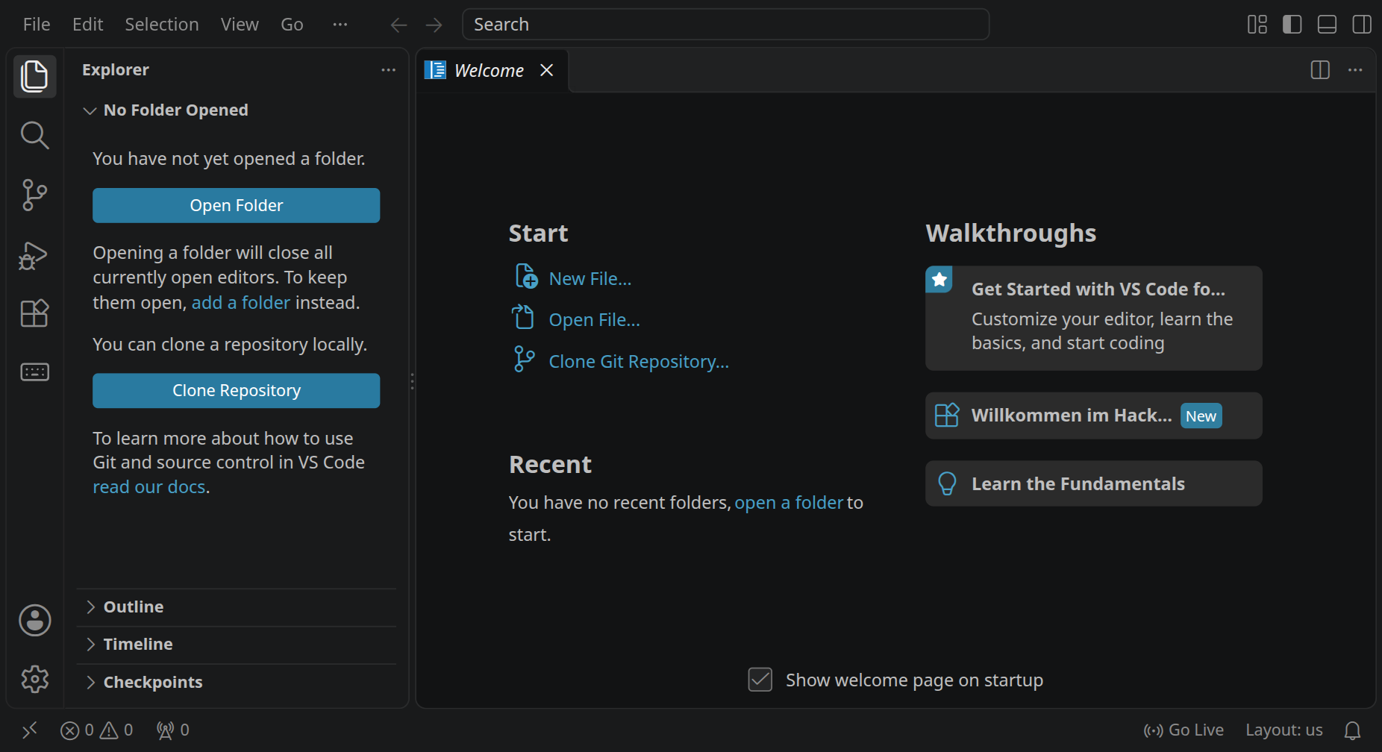Open the Source Control view

tap(34, 195)
